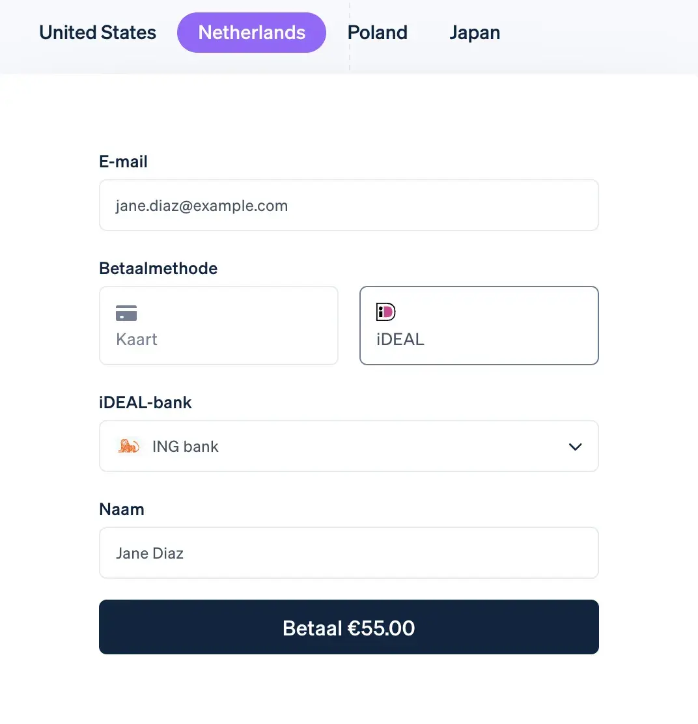
Task: Go to the Japan tab
Action: pyautogui.click(x=475, y=33)
